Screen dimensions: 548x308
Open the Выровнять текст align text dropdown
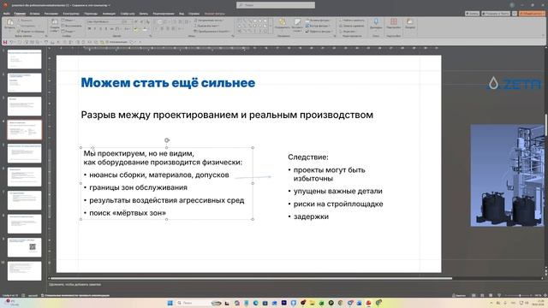pos(207,26)
